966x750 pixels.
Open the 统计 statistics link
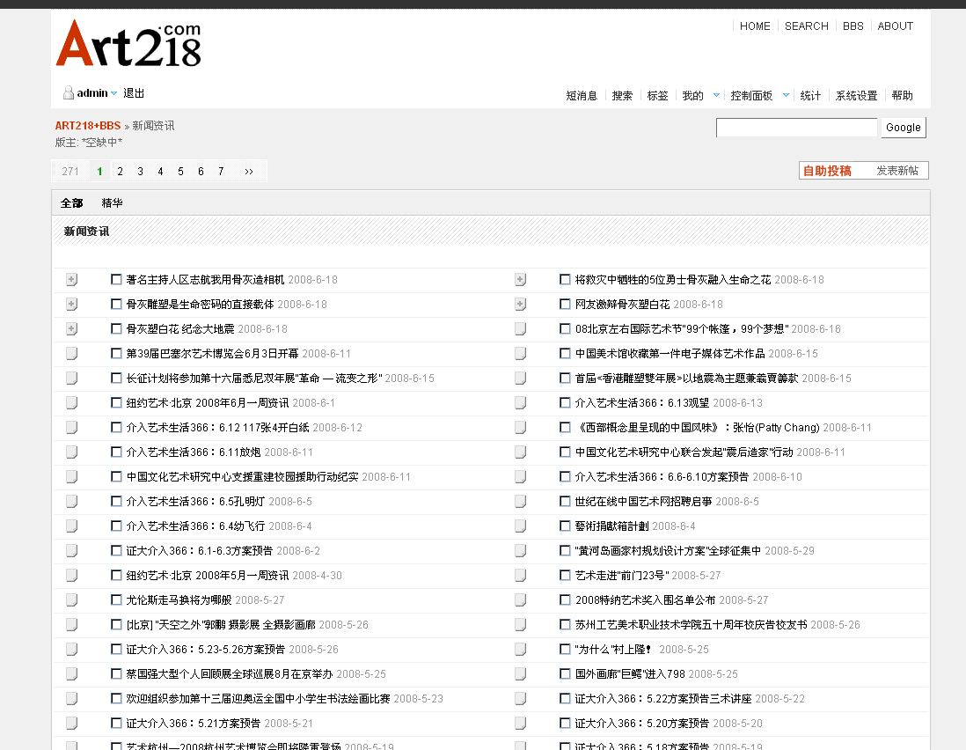(810, 96)
